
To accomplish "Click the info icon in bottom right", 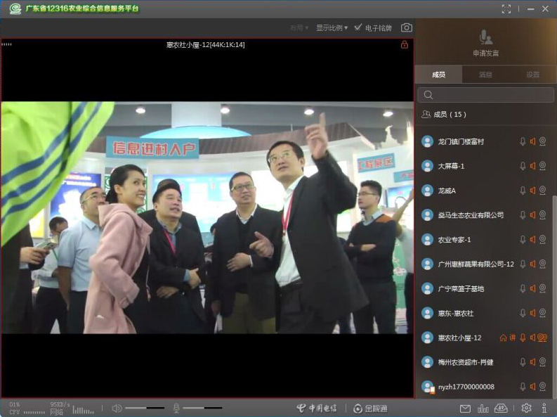I will (544, 408).
